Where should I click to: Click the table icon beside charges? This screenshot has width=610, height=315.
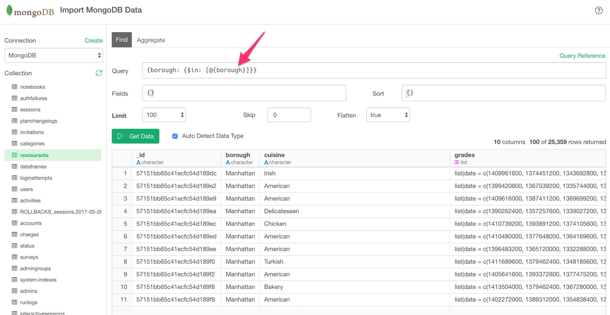(15, 234)
